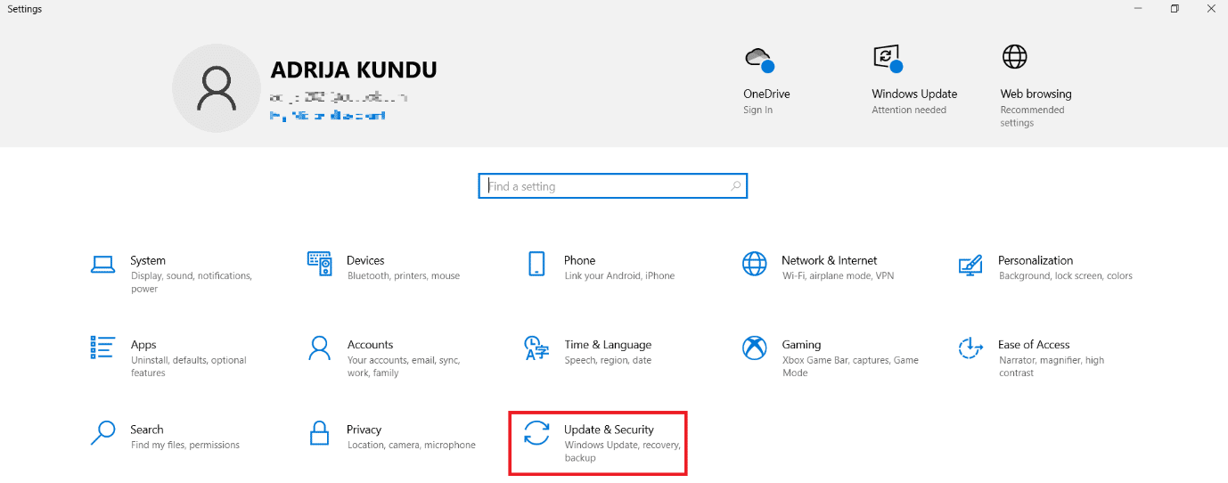Open the Ease of Access label
The image size is (1228, 483).
click(1034, 345)
